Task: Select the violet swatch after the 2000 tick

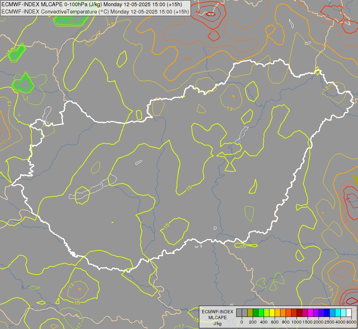Action: point(321,313)
